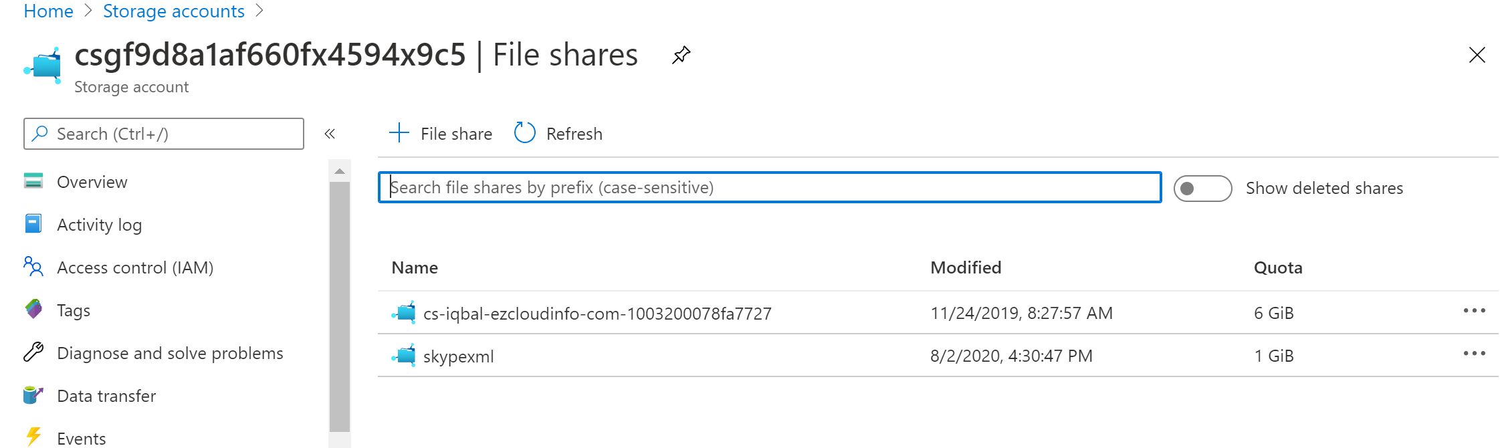Open the ellipsis menu for the cs-iqbal share
The image size is (1500, 448).
(1475, 310)
